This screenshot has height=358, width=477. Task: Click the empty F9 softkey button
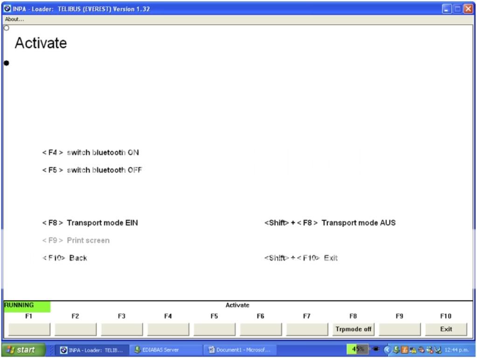click(399, 329)
